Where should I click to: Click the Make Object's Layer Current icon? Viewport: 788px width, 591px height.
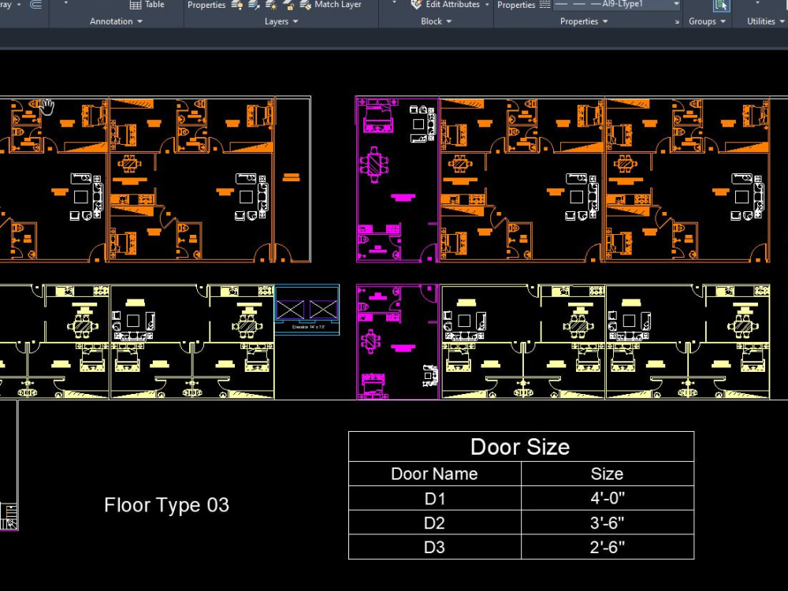click(x=252, y=5)
